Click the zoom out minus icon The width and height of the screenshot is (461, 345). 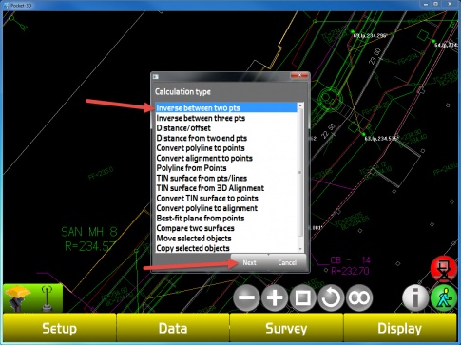click(246, 297)
